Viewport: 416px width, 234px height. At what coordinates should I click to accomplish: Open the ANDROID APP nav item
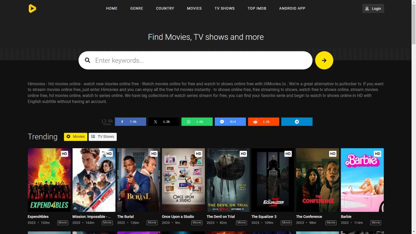[292, 8]
